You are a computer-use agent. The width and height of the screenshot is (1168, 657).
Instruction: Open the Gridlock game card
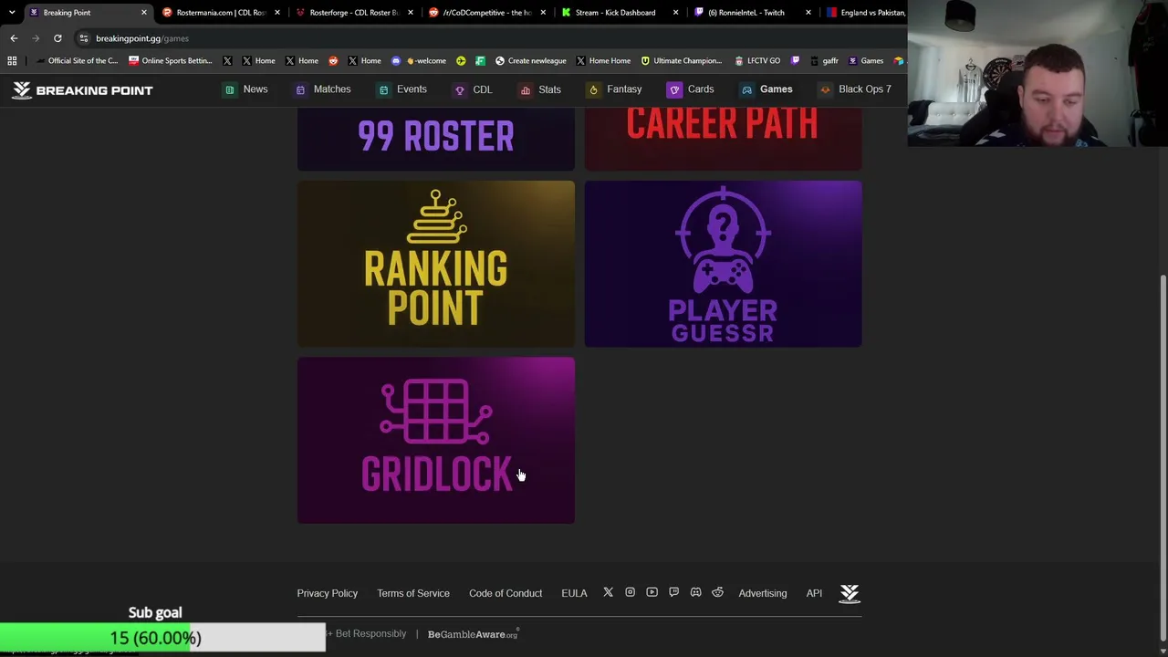[436, 441]
